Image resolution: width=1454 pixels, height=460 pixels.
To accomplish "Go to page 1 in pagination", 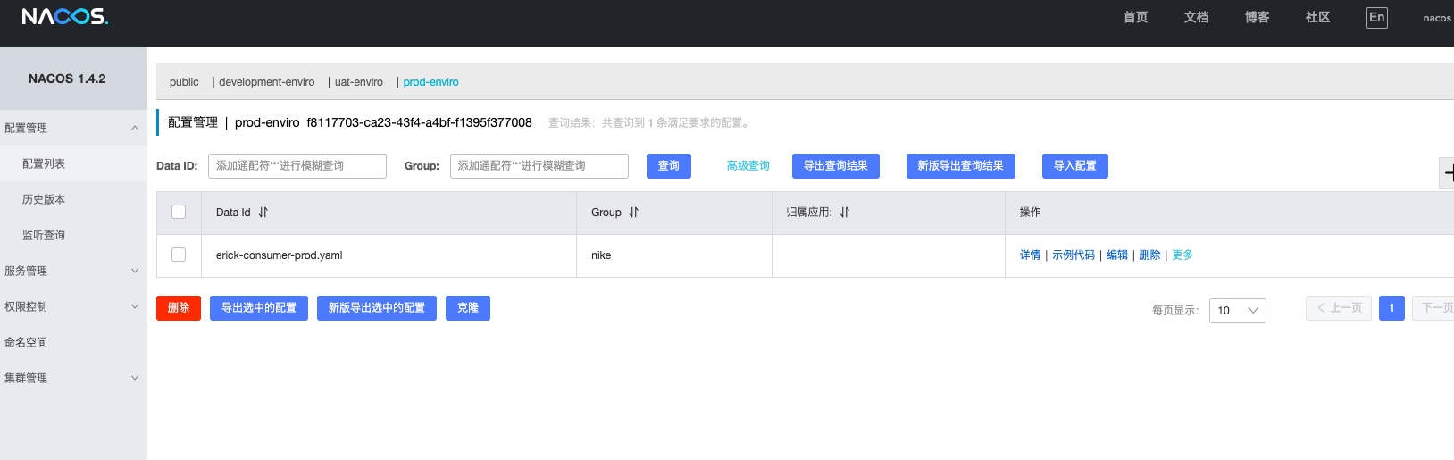I will click(x=1391, y=308).
